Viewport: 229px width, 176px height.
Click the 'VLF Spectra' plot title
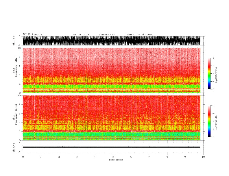pos(33,35)
